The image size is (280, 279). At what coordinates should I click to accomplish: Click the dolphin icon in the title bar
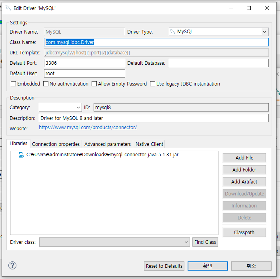tap(8, 8)
